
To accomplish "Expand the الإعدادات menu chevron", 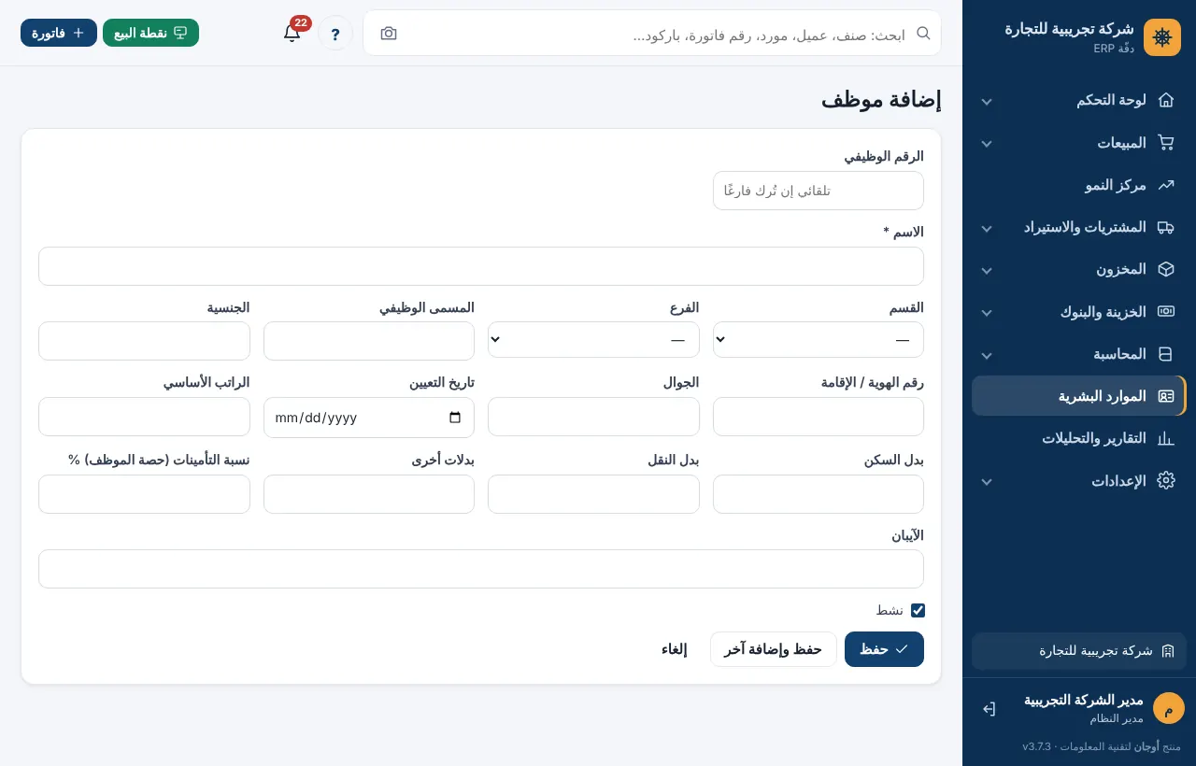I will (x=987, y=481).
